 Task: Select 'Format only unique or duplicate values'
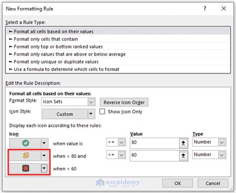point(118,62)
